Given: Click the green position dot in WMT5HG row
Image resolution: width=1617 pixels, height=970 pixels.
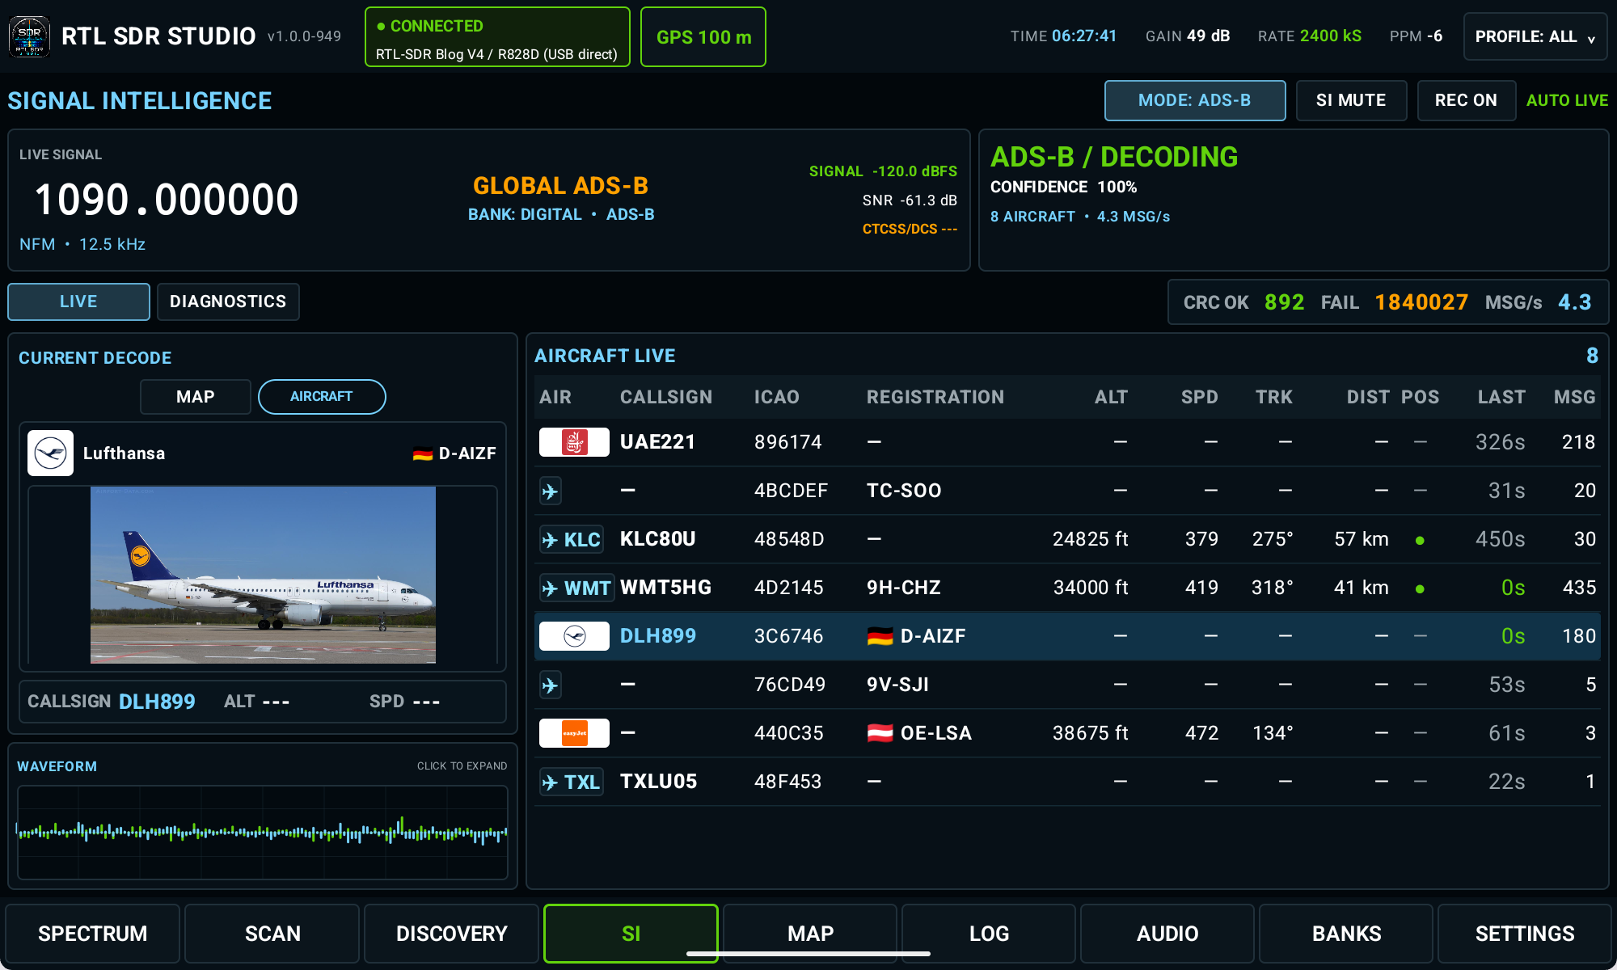Looking at the screenshot, I should coord(1420,588).
